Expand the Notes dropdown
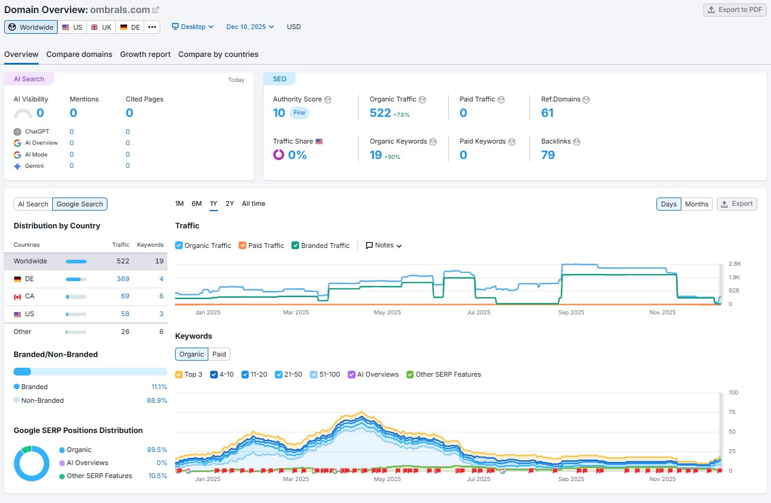The height and width of the screenshot is (503, 771). tap(384, 246)
